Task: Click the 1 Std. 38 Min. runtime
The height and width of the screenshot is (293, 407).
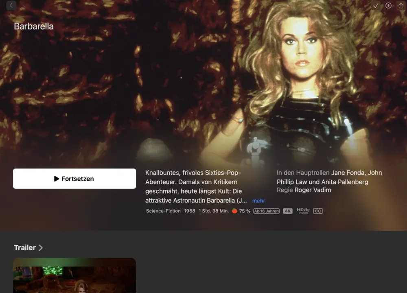Action: (x=214, y=211)
